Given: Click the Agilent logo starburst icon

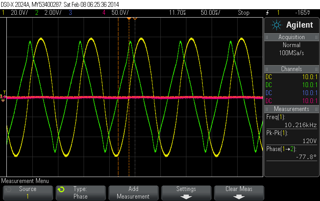Looking at the screenshot, I should pos(276,25).
